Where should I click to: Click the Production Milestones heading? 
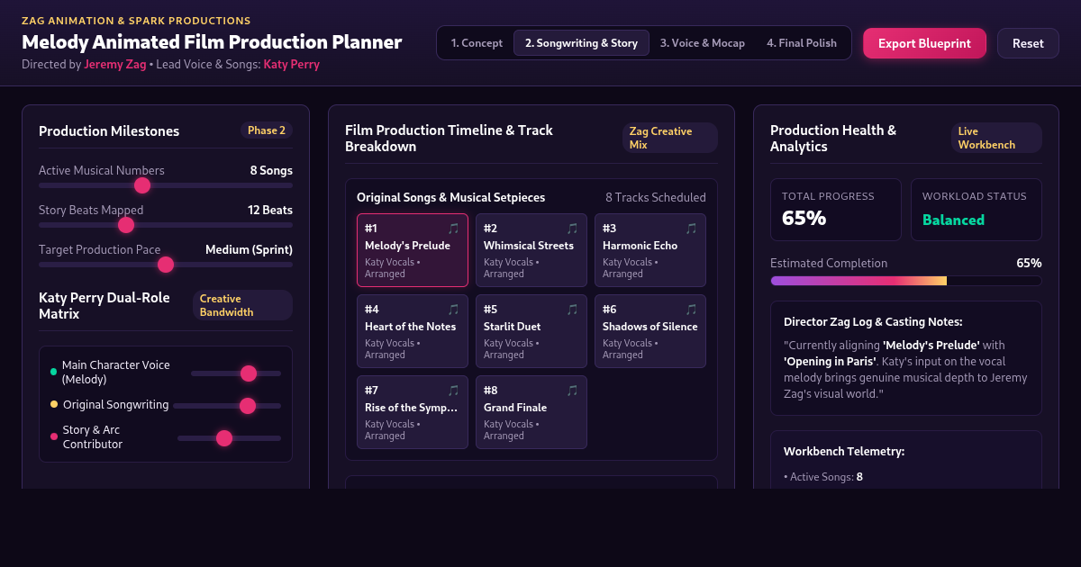[x=109, y=130]
